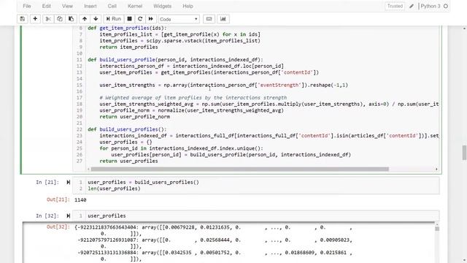The width and height of the screenshot is (467, 263).
Task: Click the left arrow of the cell's horizontal scrollbar
Action: click(x=89, y=169)
